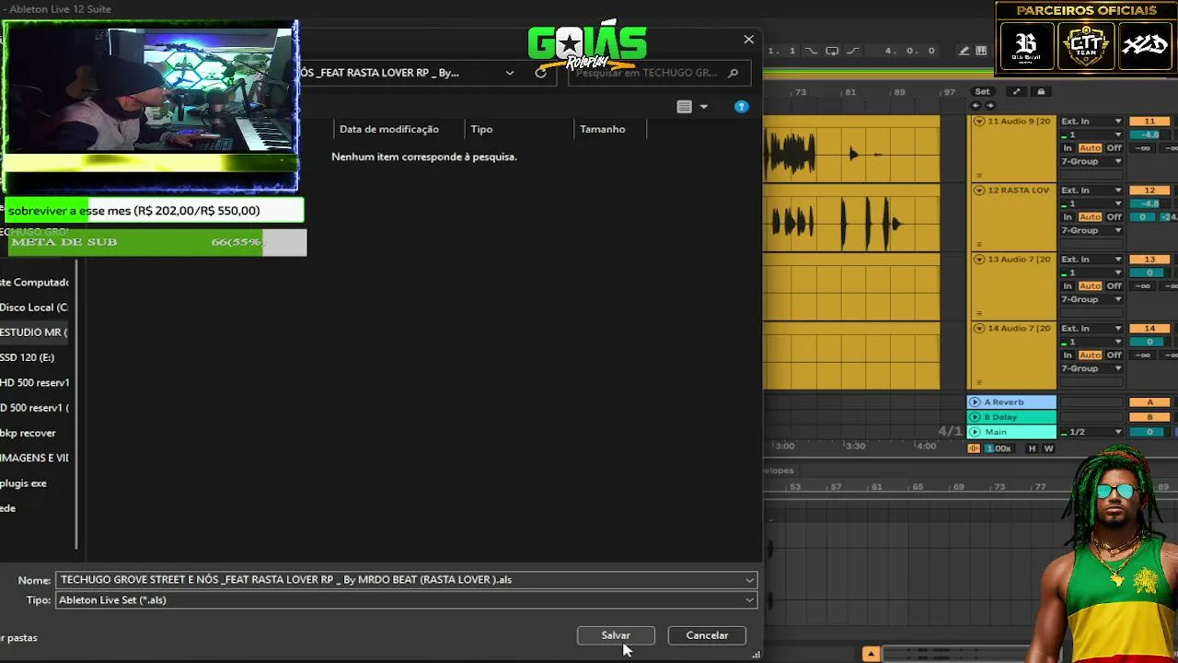Viewport: 1178px width, 663px height.
Task: Click Main track play icon
Action: (x=976, y=432)
